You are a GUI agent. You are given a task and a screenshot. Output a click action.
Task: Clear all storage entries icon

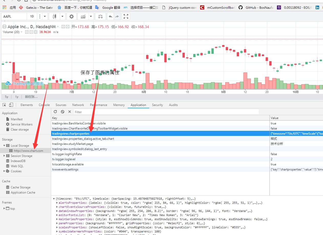pyautogui.click(x=62, y=112)
